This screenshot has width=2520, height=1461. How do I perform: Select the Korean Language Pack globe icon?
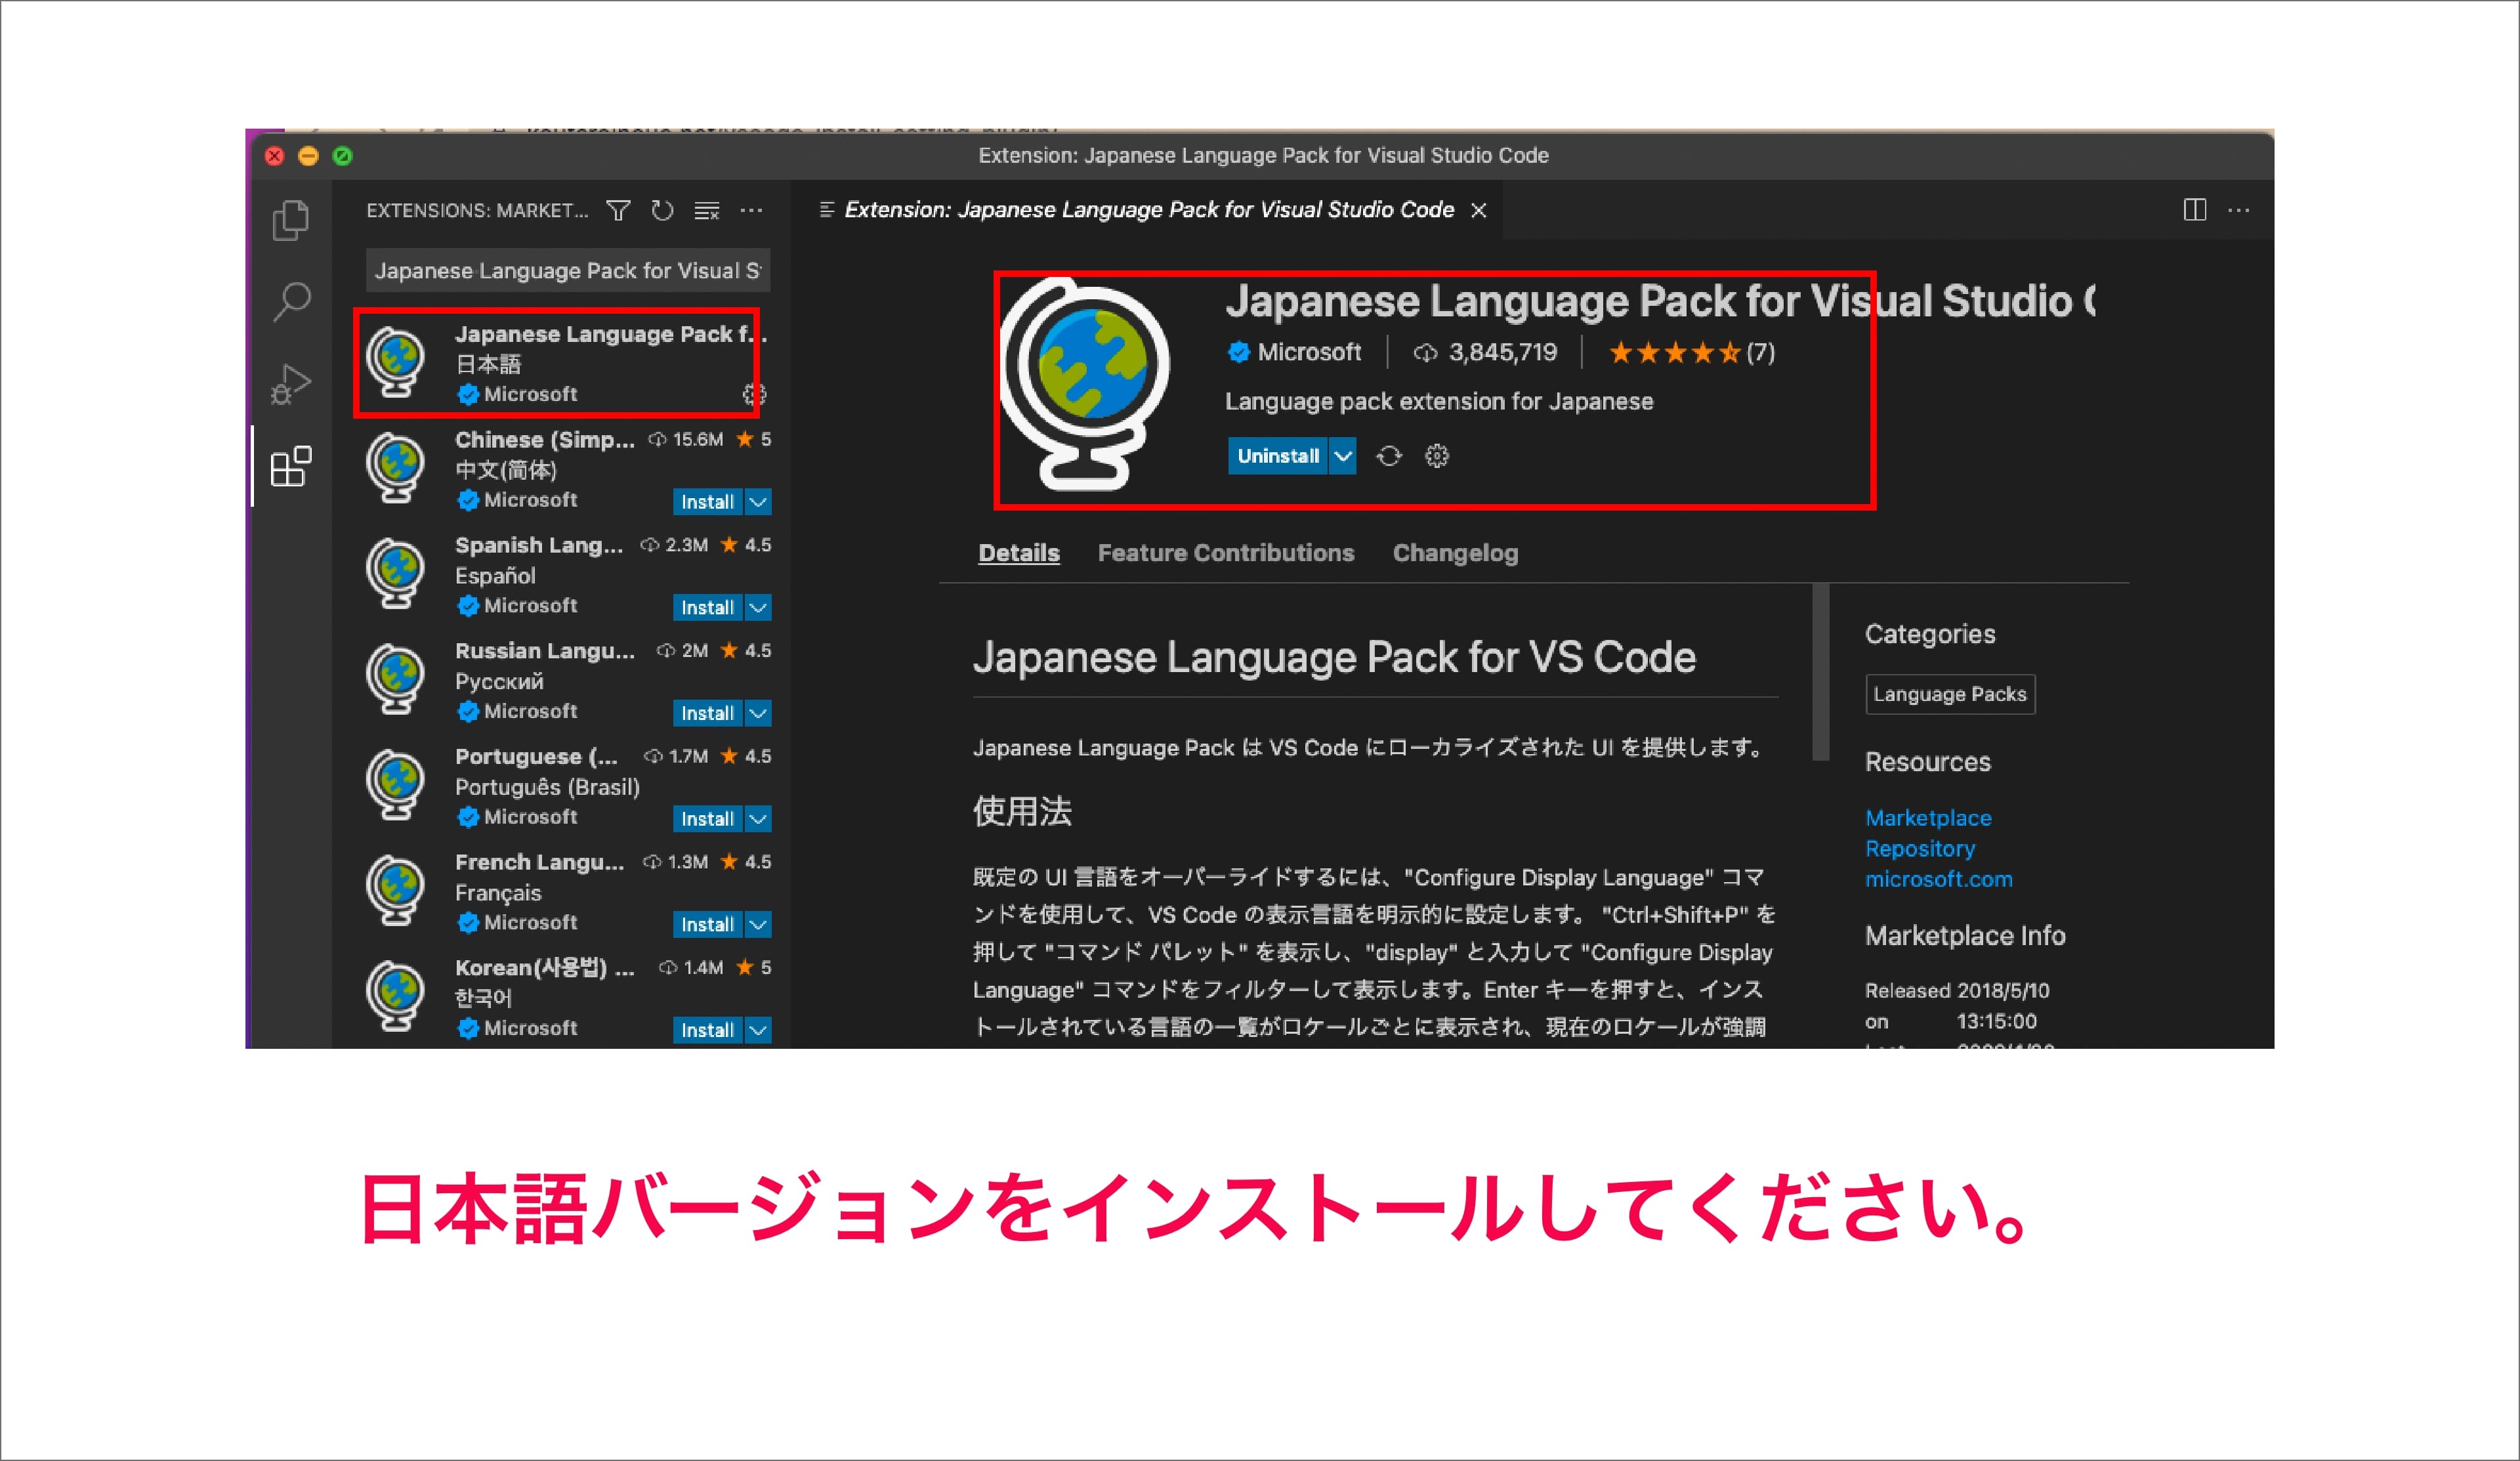(395, 997)
